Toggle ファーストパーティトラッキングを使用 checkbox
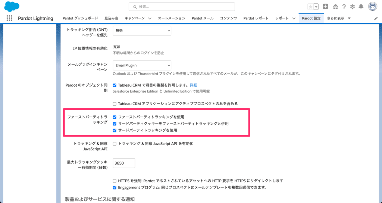The width and height of the screenshot is (382, 203). click(115, 117)
